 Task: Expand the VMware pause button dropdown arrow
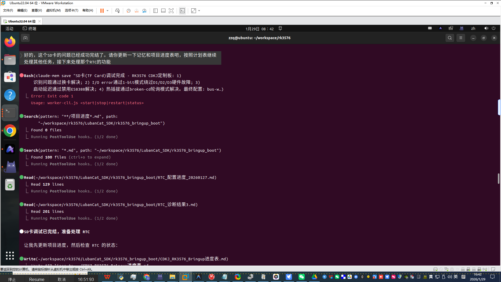point(108,11)
